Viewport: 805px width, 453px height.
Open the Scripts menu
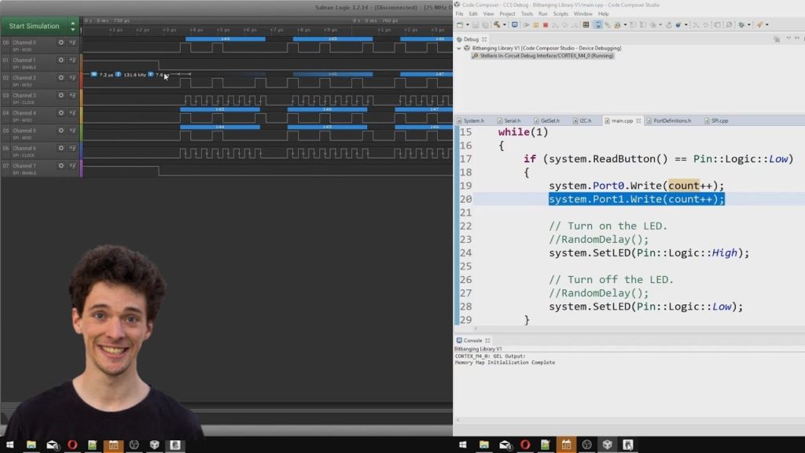point(561,14)
